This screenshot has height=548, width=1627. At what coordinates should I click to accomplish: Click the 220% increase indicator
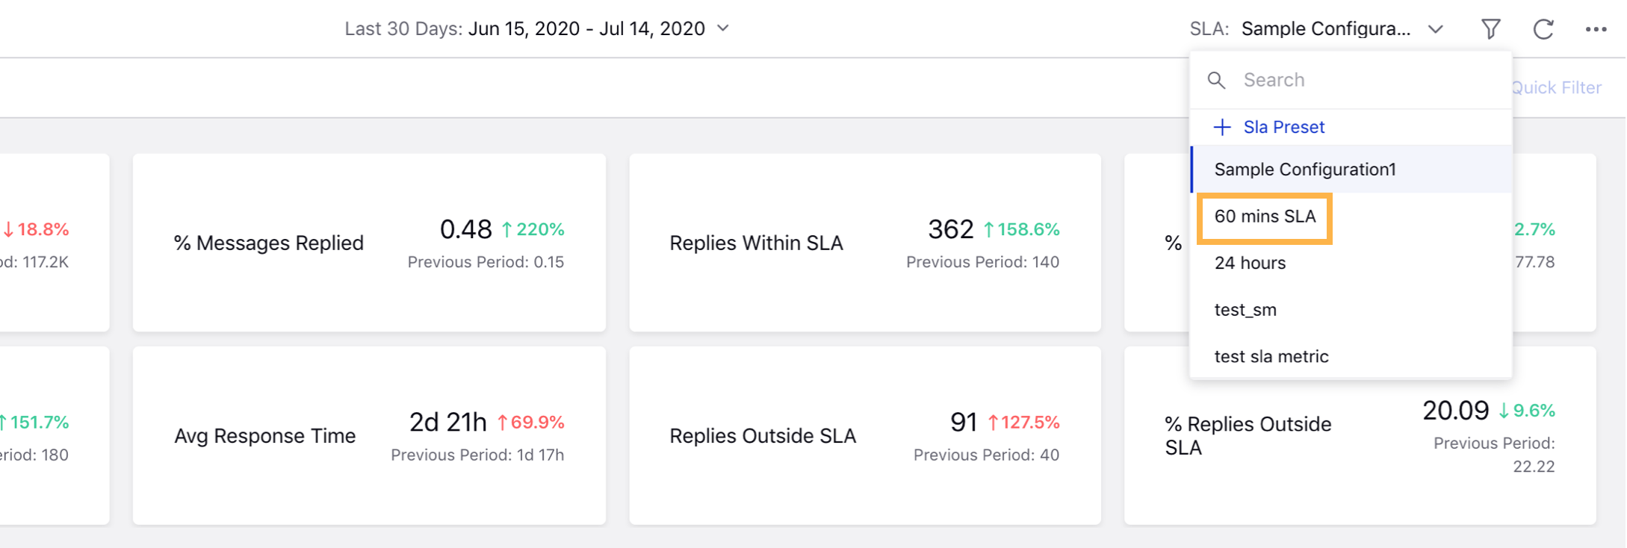tap(533, 229)
